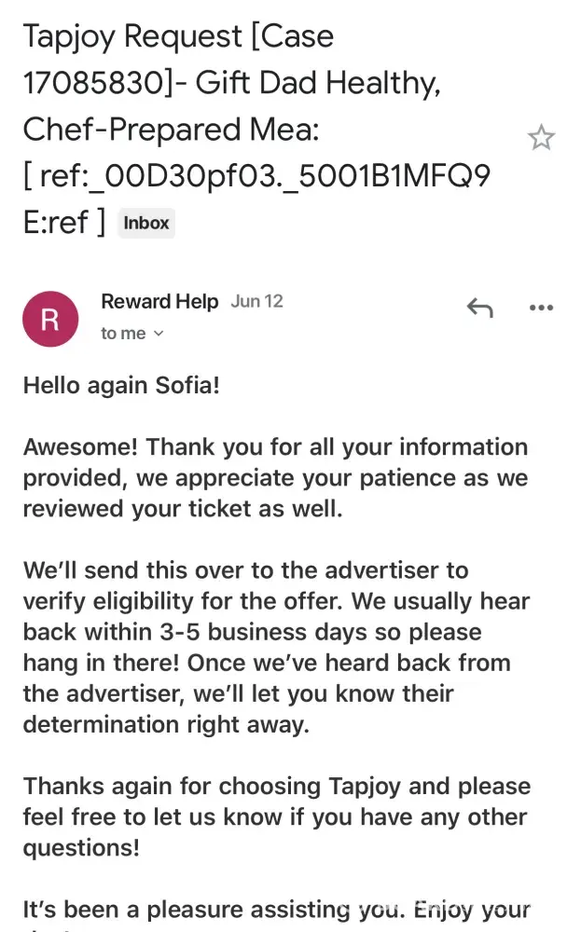Tap the line "We'll send this over to the advertiser"
581x932 pixels.
(245, 570)
